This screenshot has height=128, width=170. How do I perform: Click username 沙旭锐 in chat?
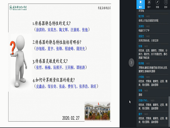[141, 77]
